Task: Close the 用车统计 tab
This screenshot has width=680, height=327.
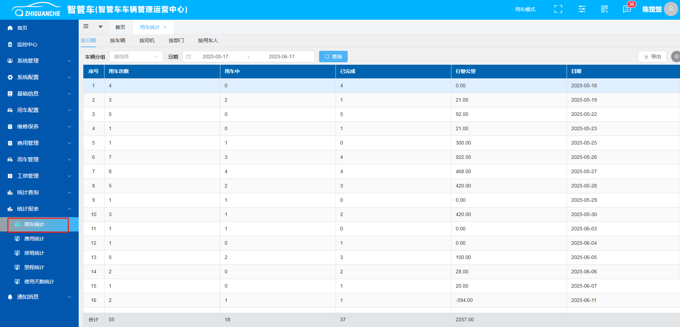Action: pos(165,27)
